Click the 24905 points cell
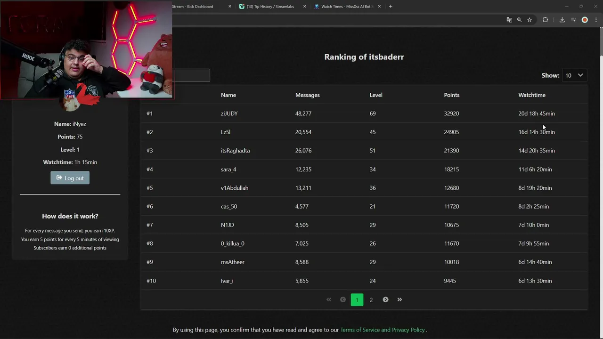This screenshot has width=603, height=339. tap(451, 132)
